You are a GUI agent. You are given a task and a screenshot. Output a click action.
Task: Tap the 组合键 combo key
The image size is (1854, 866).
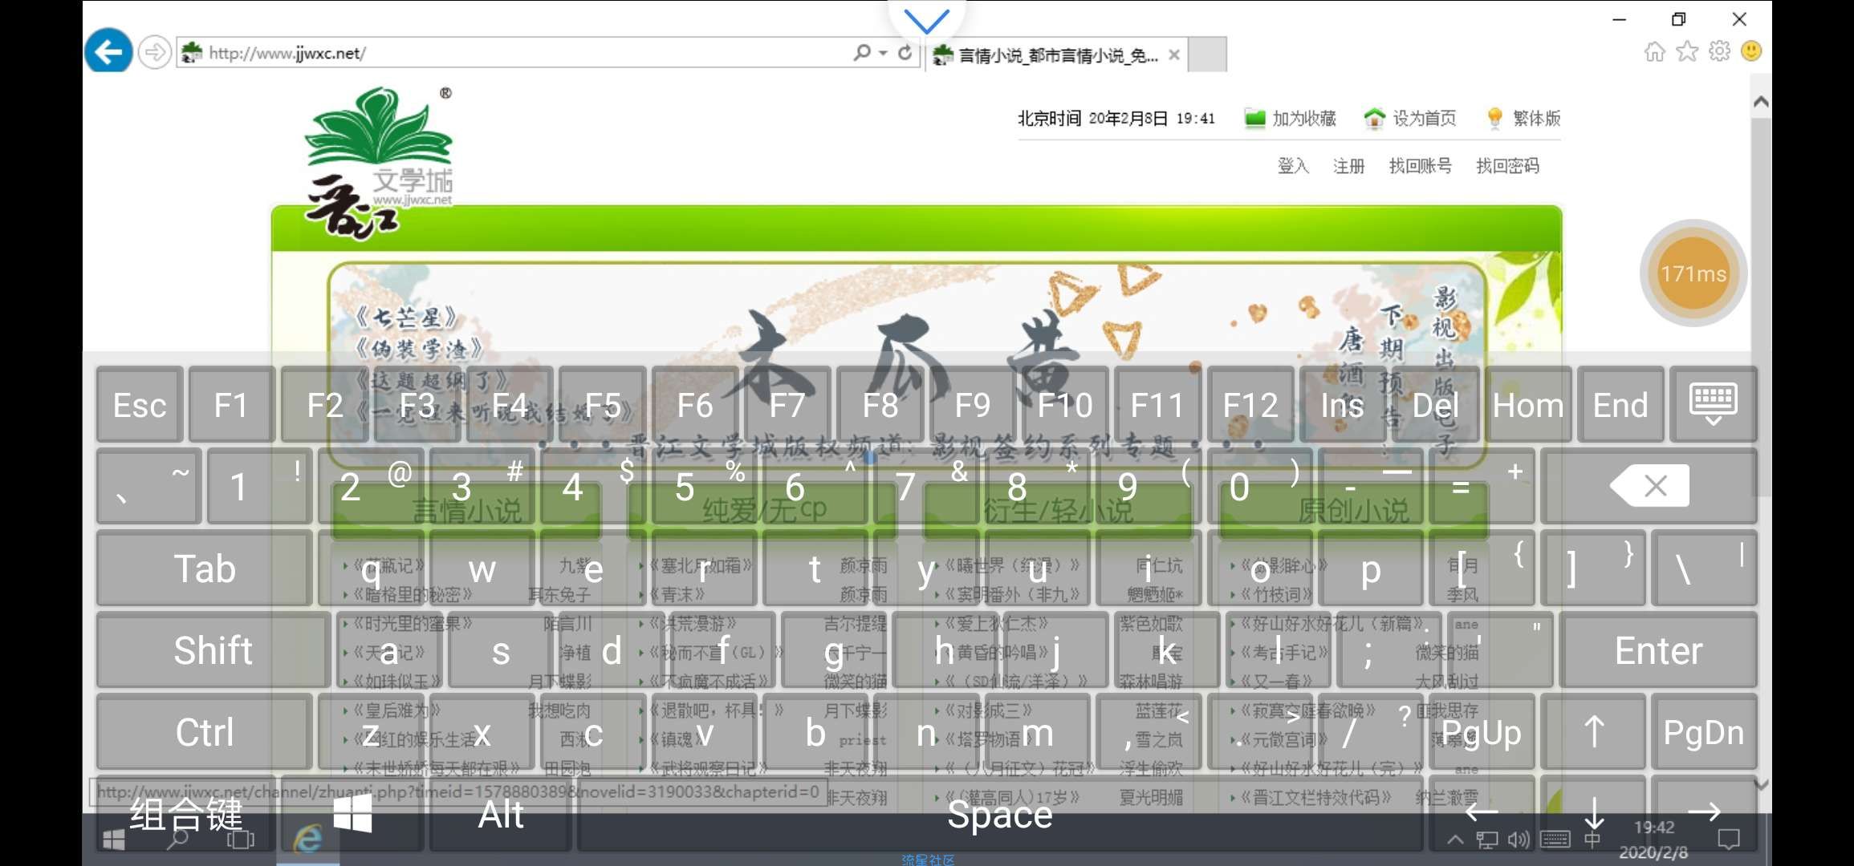(x=186, y=813)
